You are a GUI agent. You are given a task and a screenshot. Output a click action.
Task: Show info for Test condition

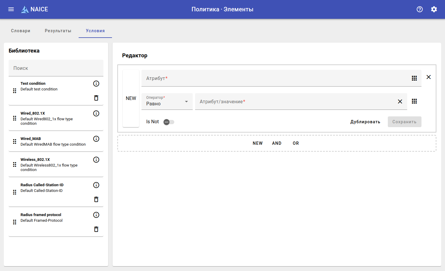pos(96,84)
